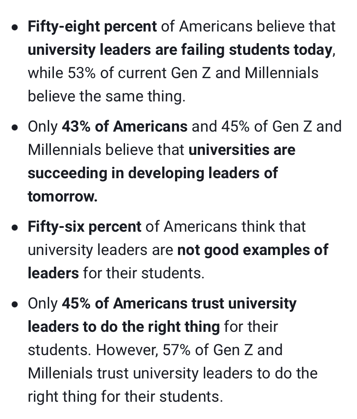Click the final line "right thing for their students."
The image size is (357, 419).
pos(125,396)
